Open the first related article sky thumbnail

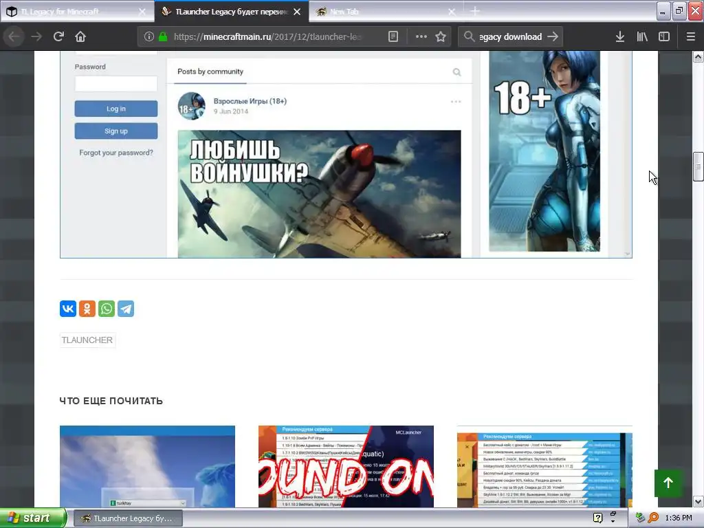click(147, 467)
